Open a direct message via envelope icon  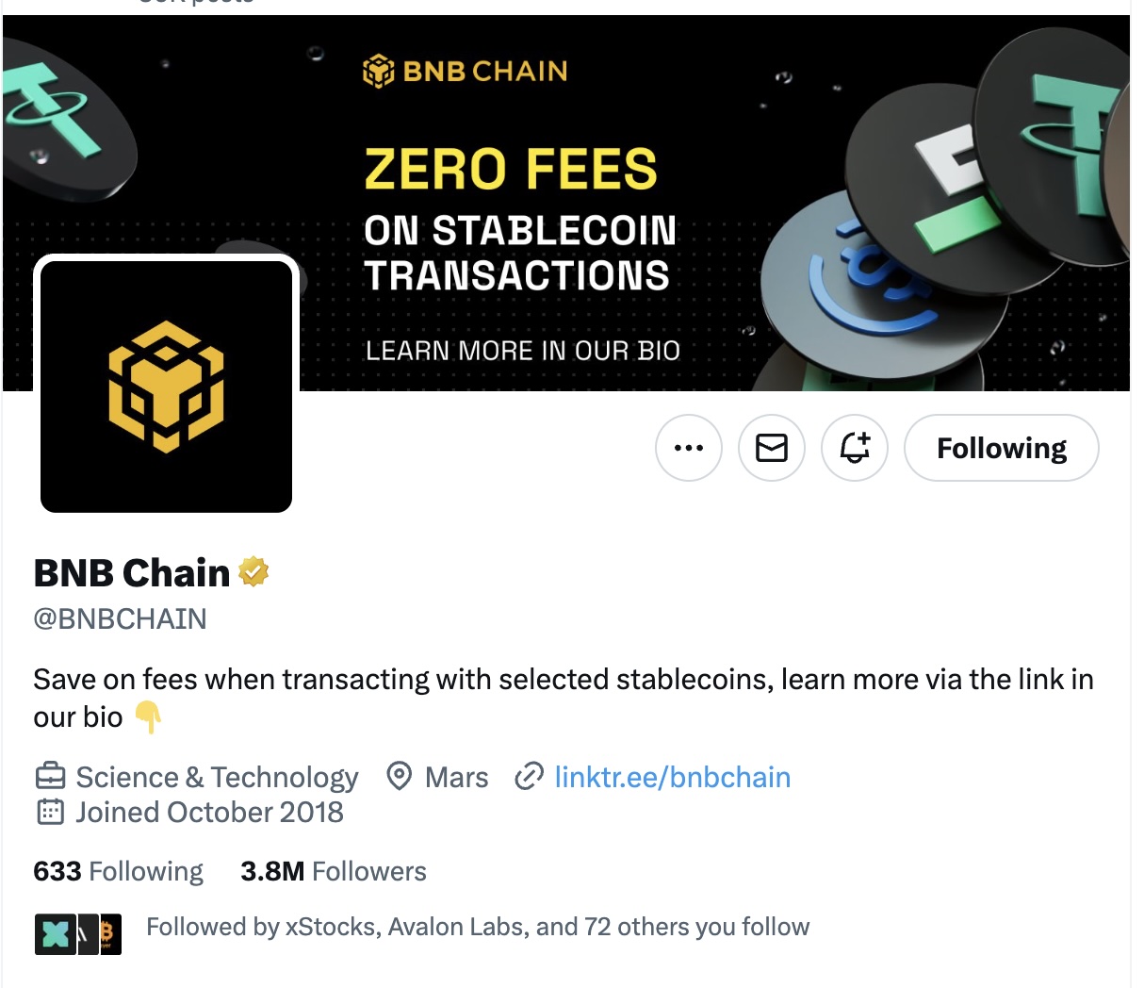click(772, 448)
